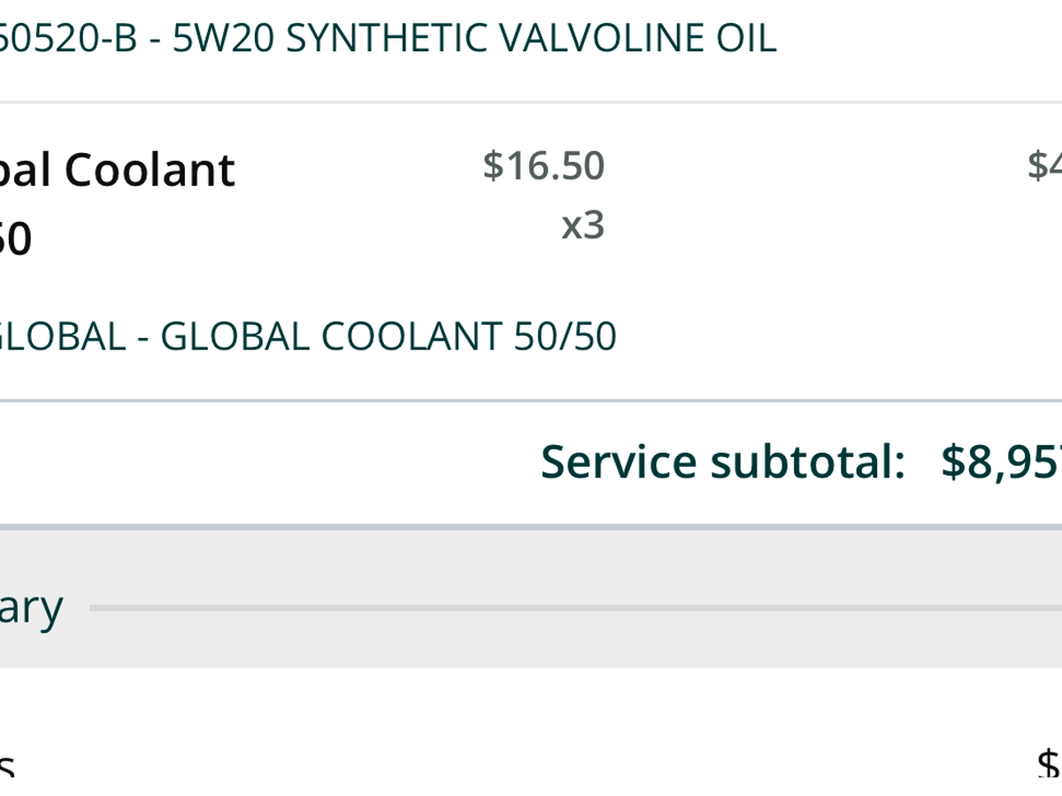Screen dimensions: 1062x796
Task: Click the empty space between the $16.50 price and line total
Action: [x=814, y=168]
